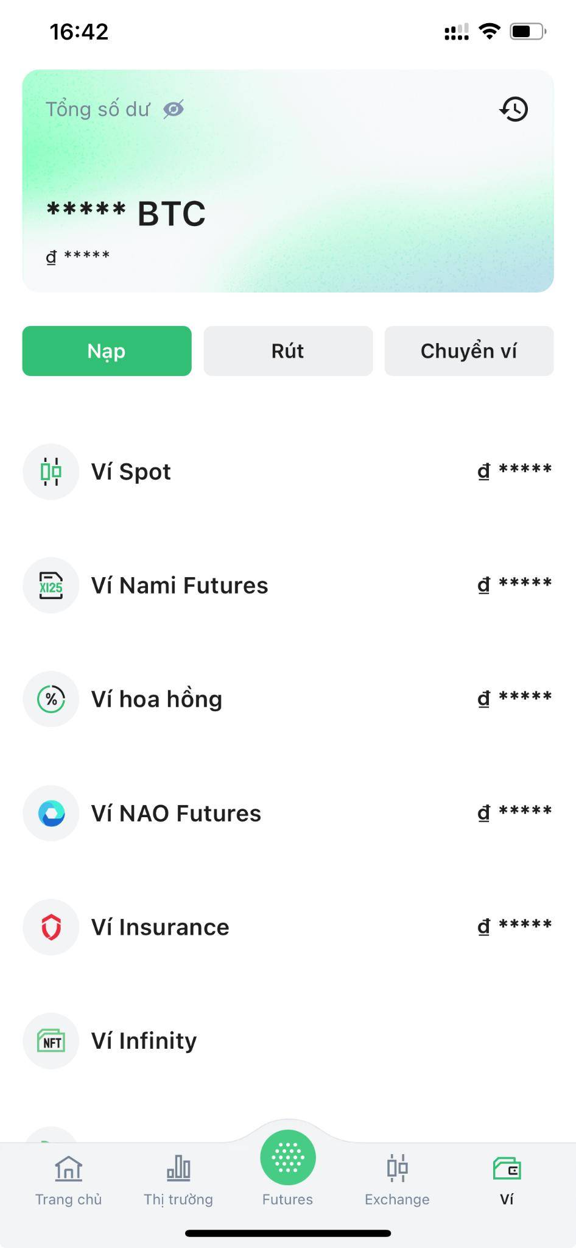The height and width of the screenshot is (1248, 576).
Task: Open Ví NAO Futures logo icon
Action: tap(51, 814)
